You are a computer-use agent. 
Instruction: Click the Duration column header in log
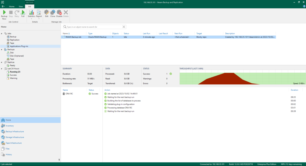click(294, 90)
